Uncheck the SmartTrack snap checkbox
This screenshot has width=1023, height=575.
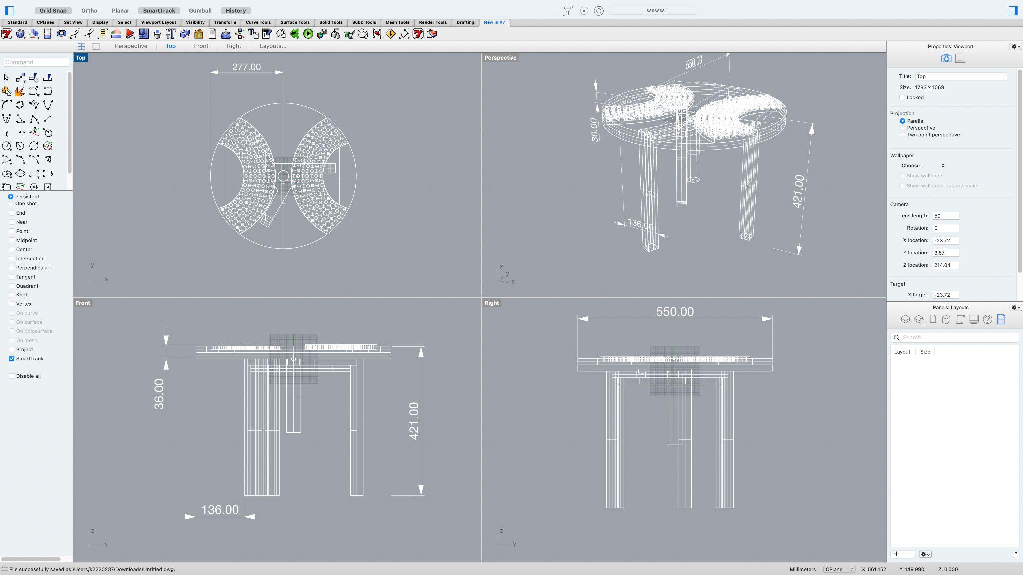(12, 359)
